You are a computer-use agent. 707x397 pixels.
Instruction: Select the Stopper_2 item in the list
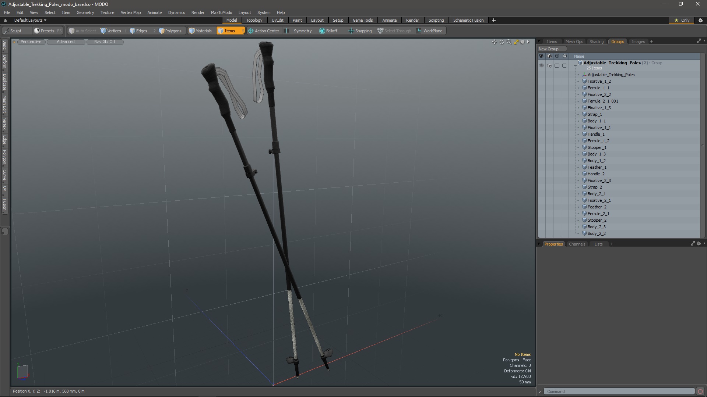coord(597,220)
